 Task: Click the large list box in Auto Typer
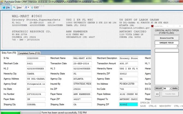pos(167,69)
